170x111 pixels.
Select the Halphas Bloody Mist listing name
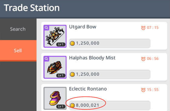tap(92, 58)
